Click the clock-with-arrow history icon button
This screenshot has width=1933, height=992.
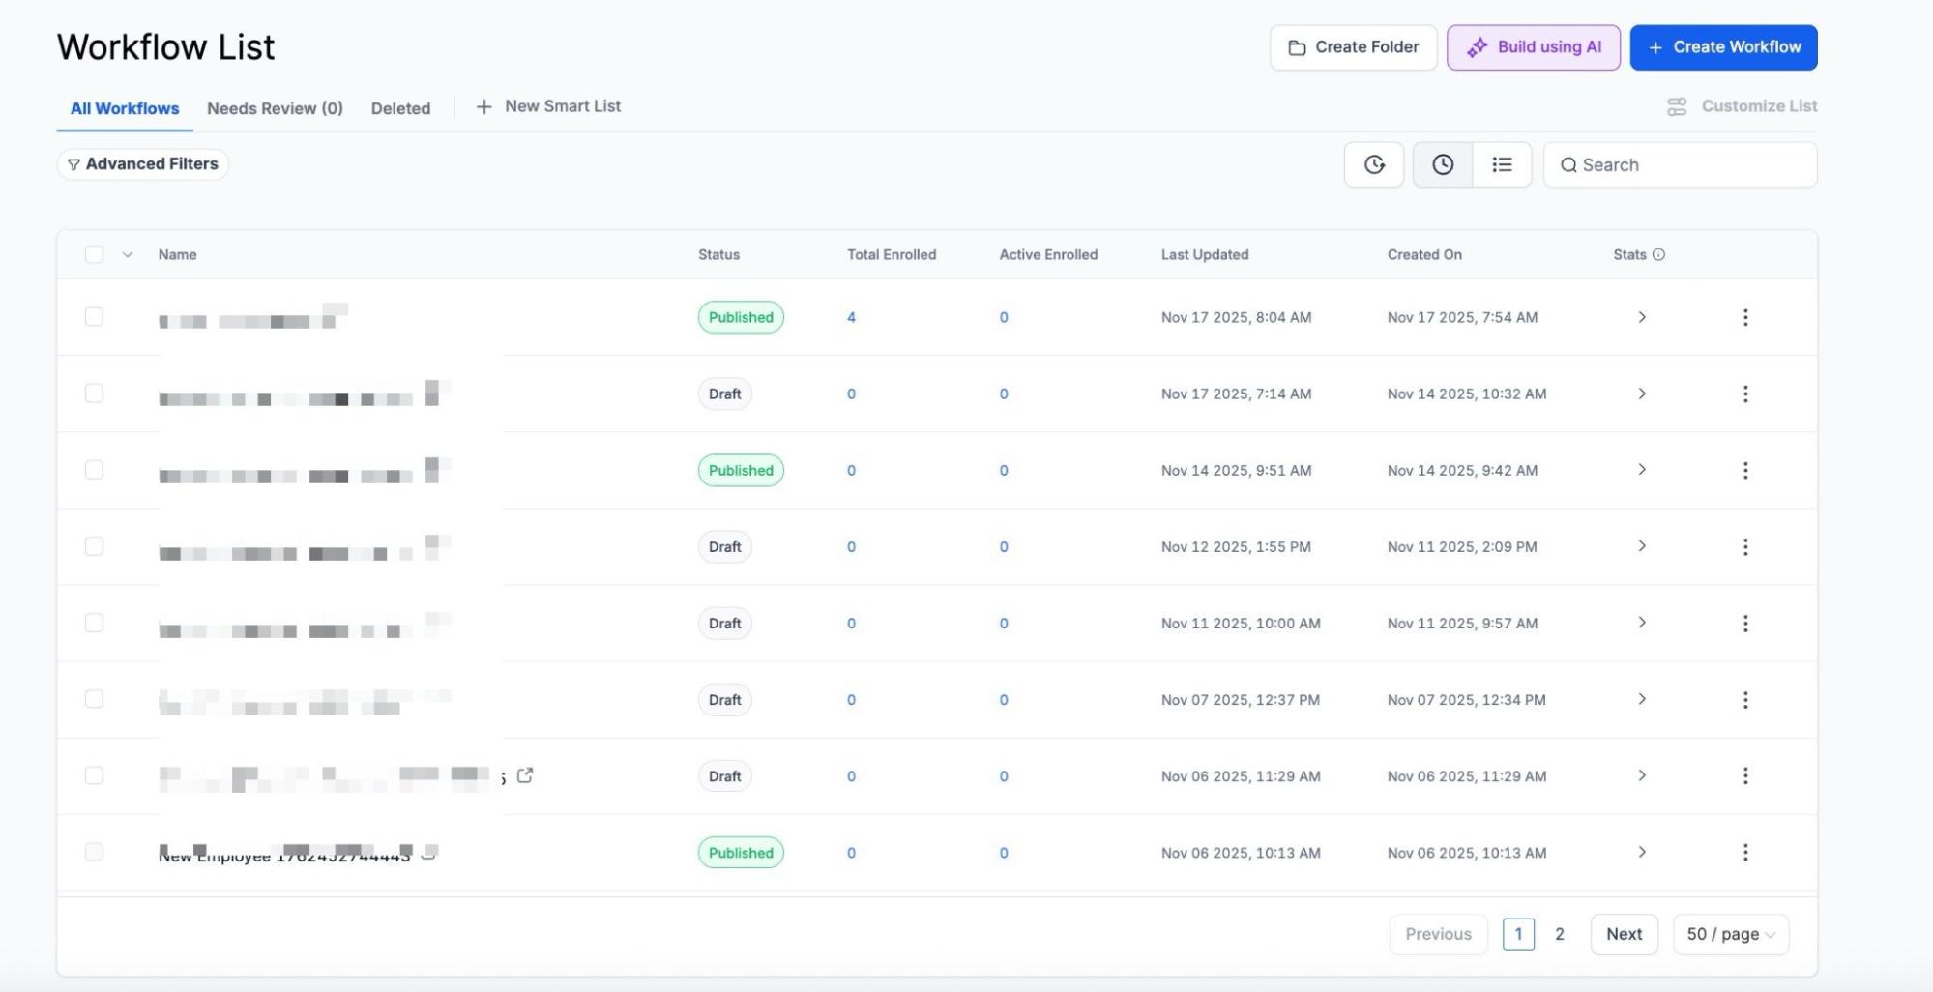(1373, 164)
